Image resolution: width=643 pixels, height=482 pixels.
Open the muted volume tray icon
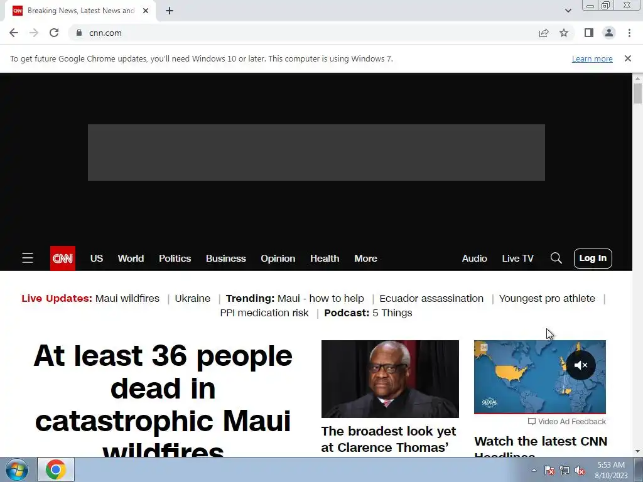580,471
